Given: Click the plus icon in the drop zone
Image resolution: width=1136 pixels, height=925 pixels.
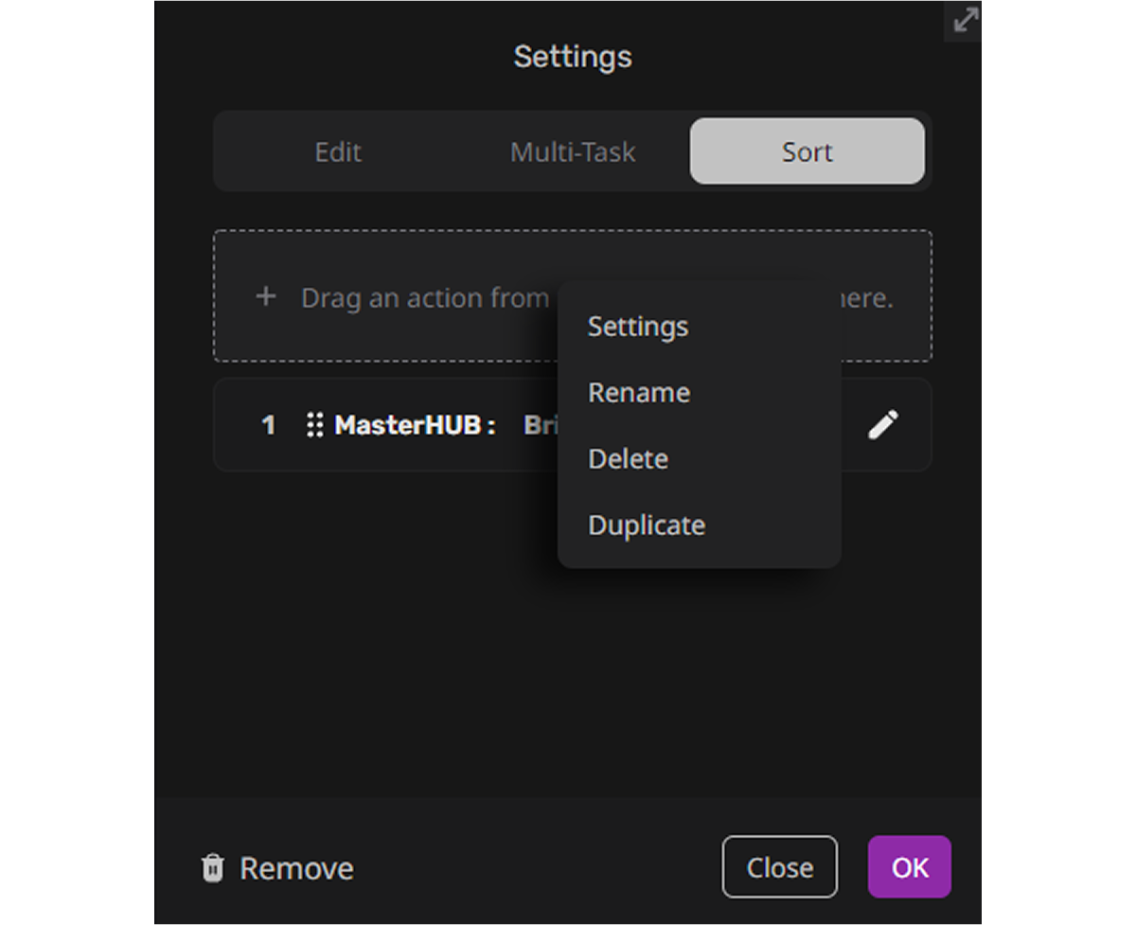Looking at the screenshot, I should pos(266,296).
